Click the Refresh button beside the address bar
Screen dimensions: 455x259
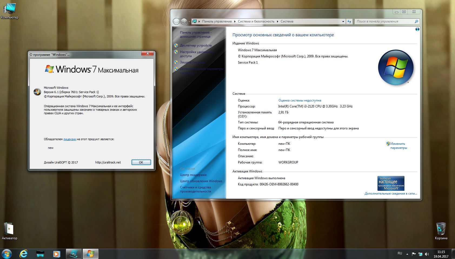pos(349,21)
